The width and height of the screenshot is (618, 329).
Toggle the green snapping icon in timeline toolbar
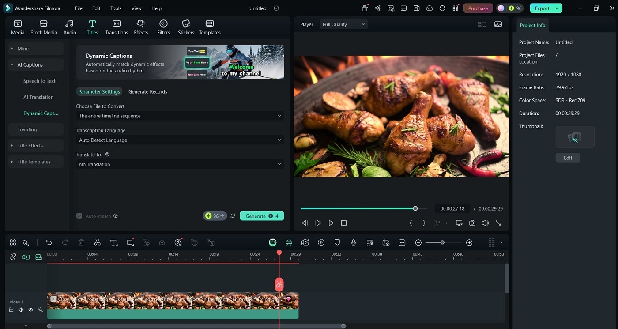(x=289, y=242)
